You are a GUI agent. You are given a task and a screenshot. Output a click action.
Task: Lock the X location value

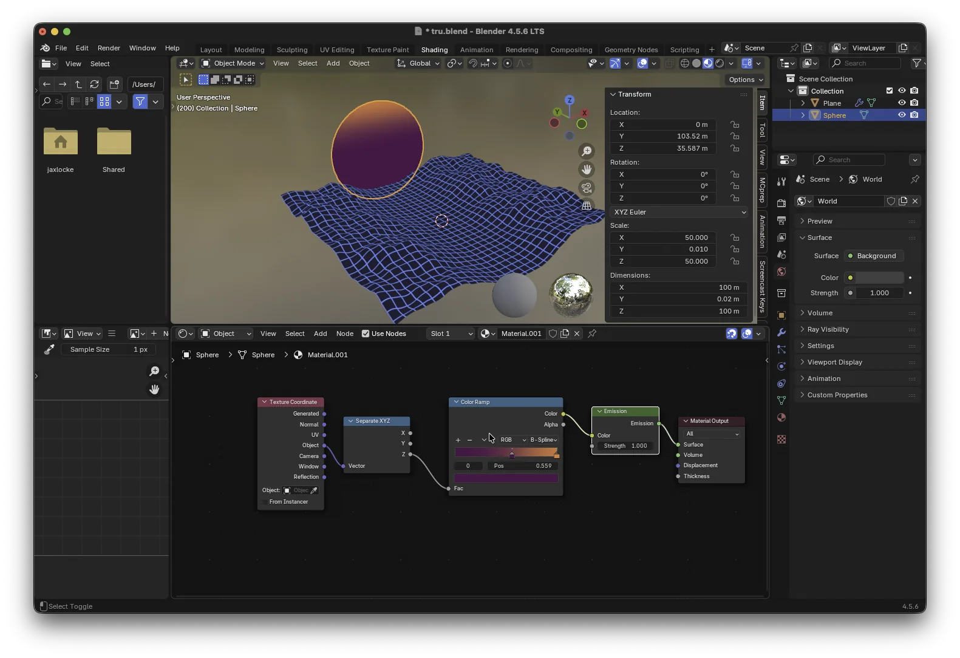point(735,125)
